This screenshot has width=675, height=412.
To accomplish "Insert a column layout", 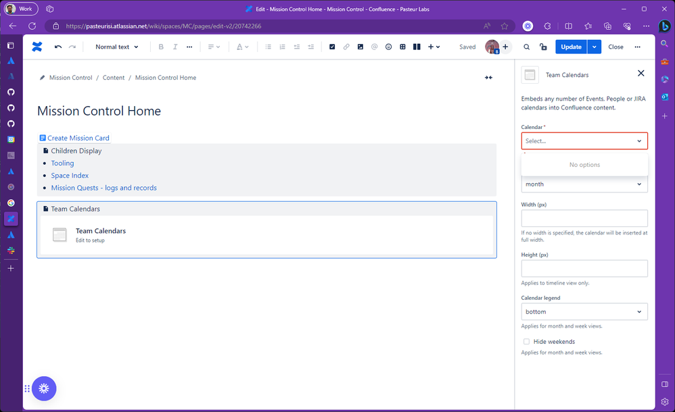I will pyautogui.click(x=417, y=47).
